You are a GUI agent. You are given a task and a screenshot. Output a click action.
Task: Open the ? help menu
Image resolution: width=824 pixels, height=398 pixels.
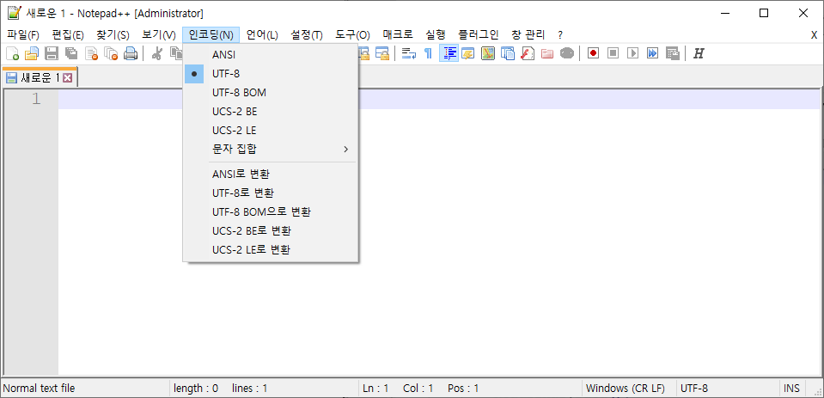pos(560,35)
